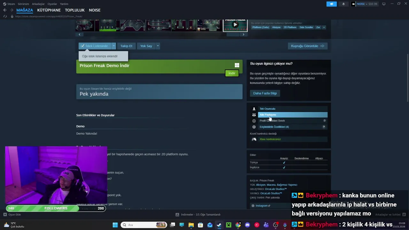Open Google Chrome from the taskbar

tap(238, 225)
